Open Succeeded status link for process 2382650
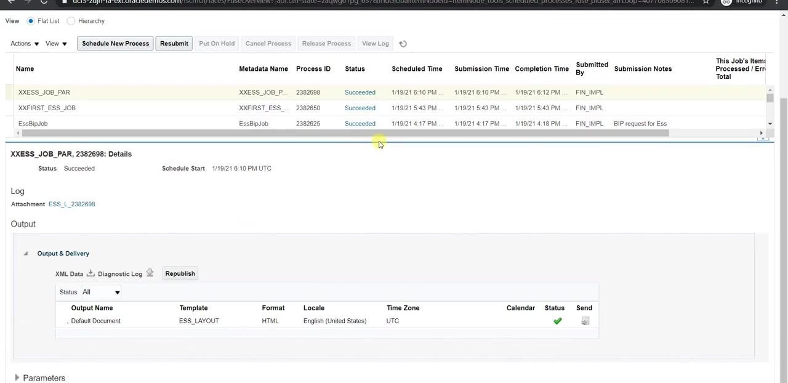The height and width of the screenshot is (383, 788). pos(360,108)
